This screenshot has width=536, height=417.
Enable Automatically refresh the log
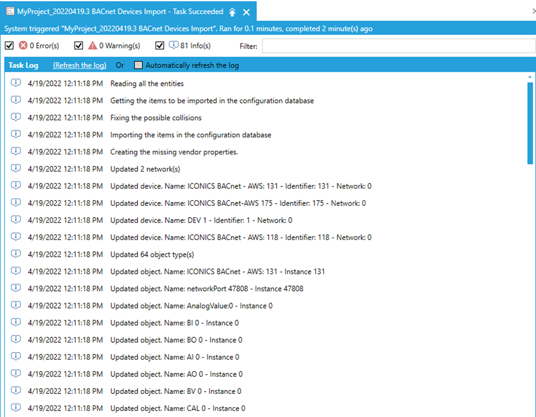point(139,65)
